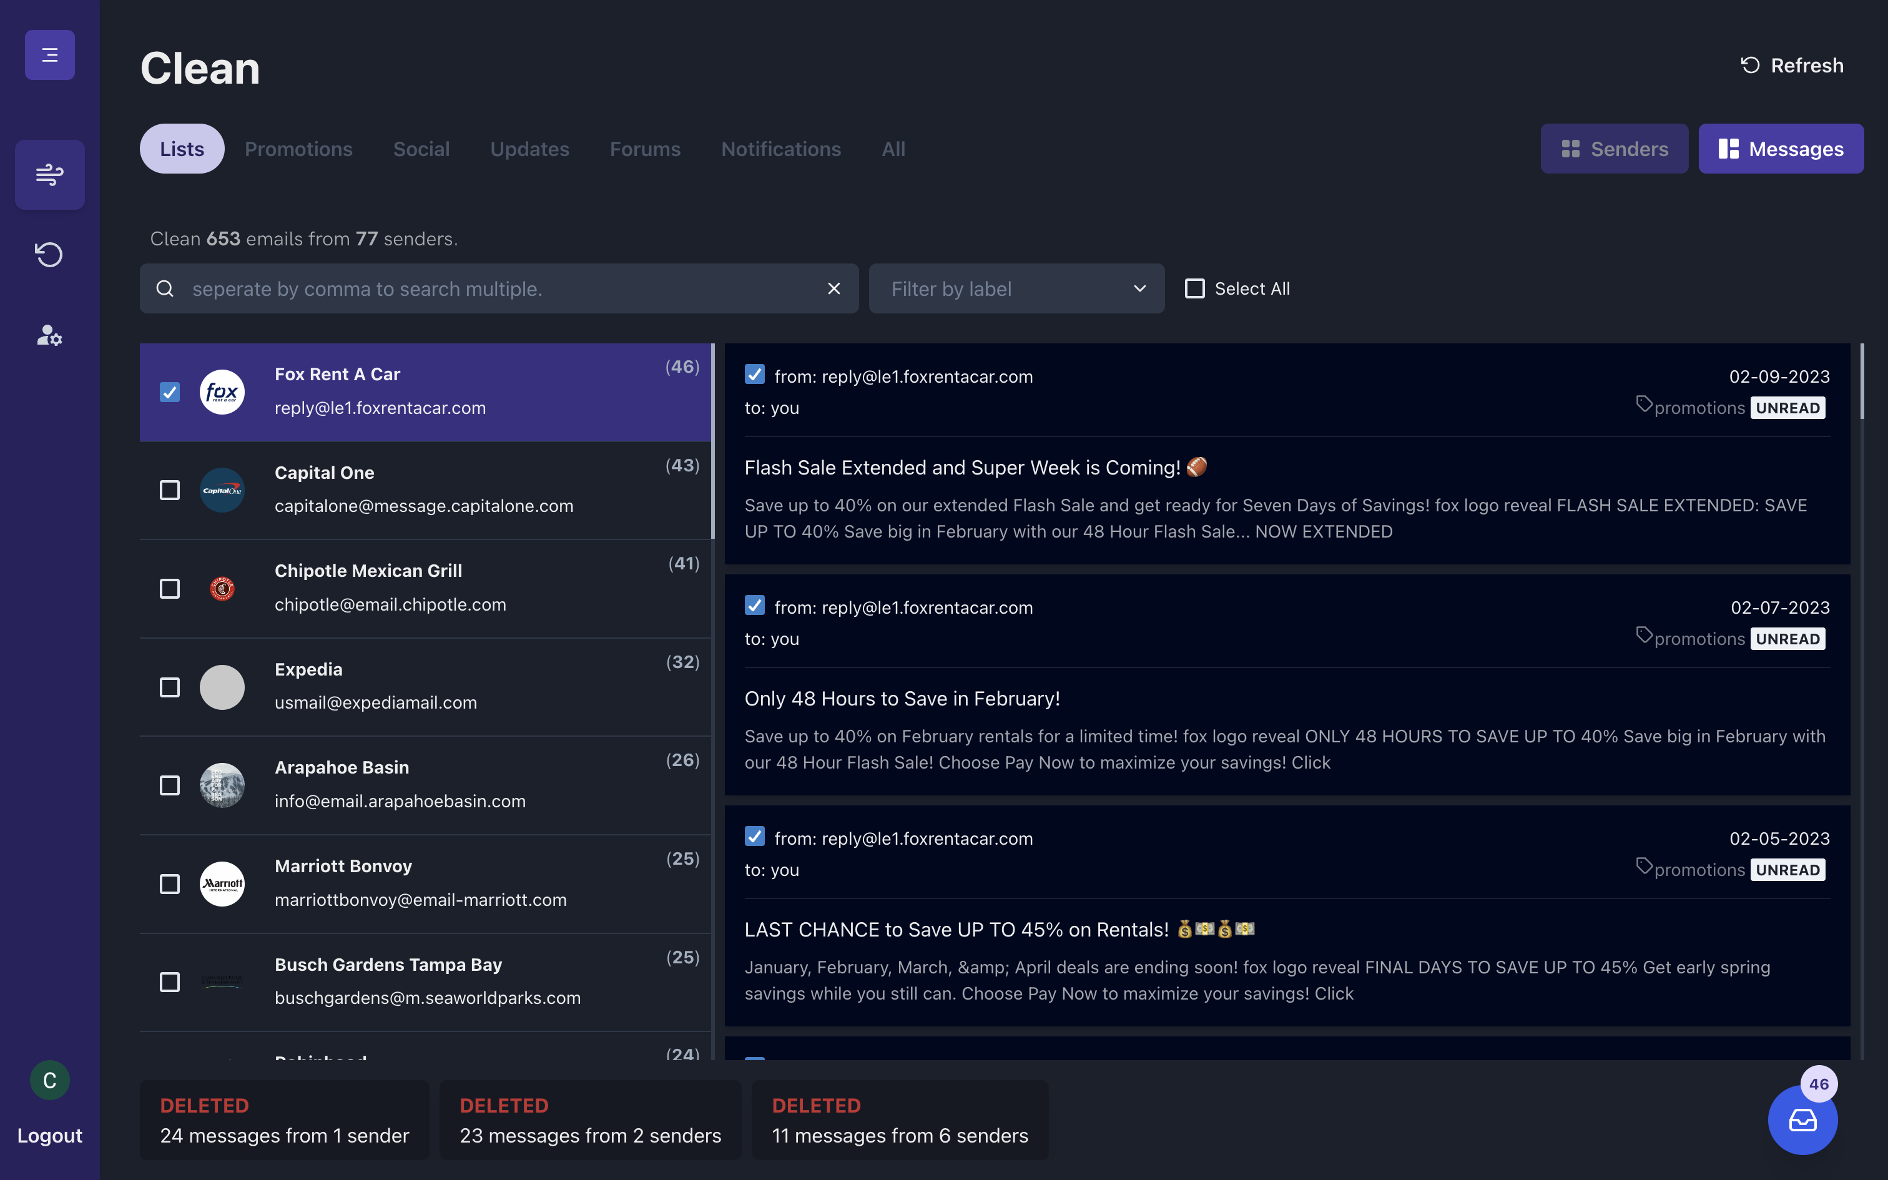Click the date 02-05-2023
Screen dimensions: 1888x1180
pyautogui.click(x=1779, y=838)
